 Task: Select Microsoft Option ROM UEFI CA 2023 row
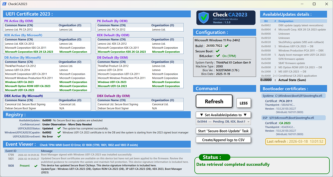[x=47, y=86]
